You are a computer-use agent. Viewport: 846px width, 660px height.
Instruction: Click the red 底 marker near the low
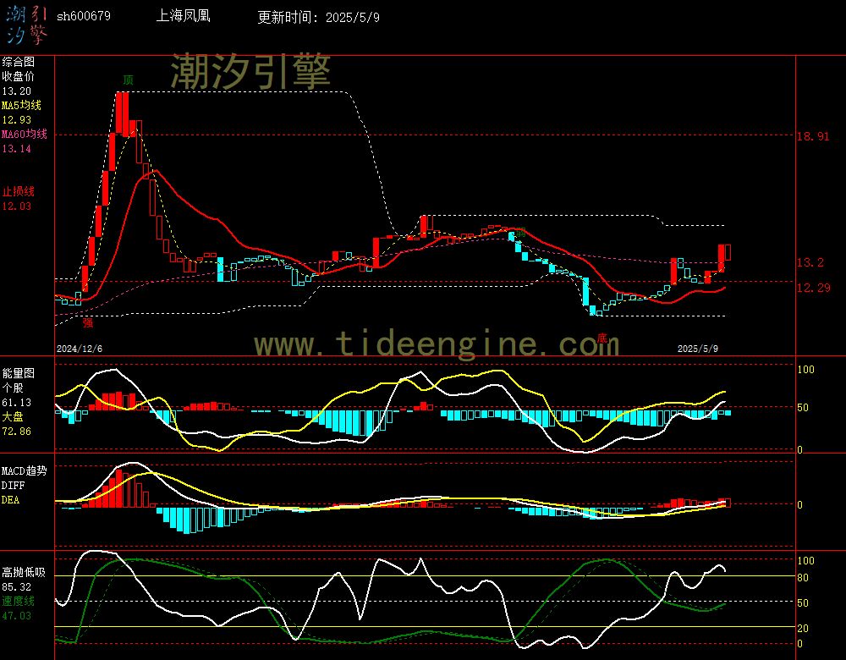602,338
